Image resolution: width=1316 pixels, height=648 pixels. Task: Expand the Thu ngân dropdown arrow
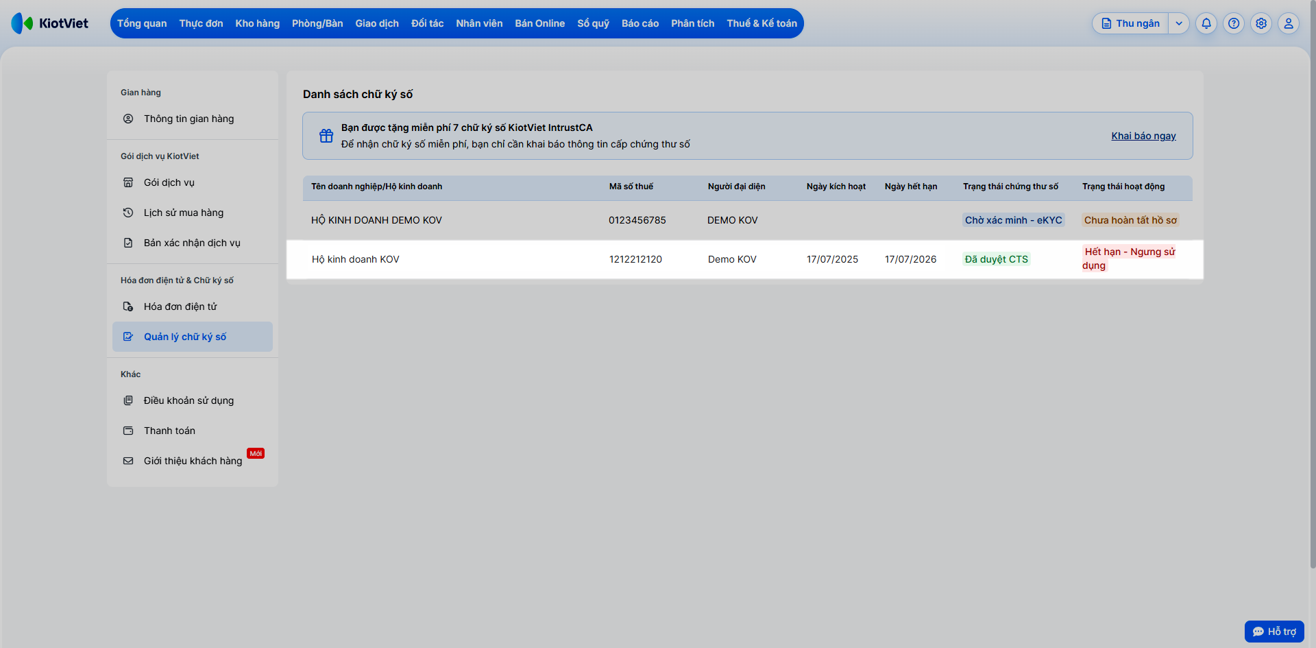(x=1179, y=23)
